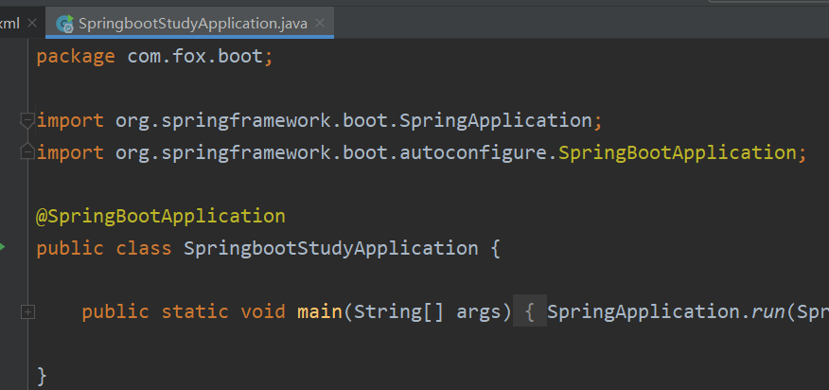Close the partially visible xml tab

pos(32,24)
